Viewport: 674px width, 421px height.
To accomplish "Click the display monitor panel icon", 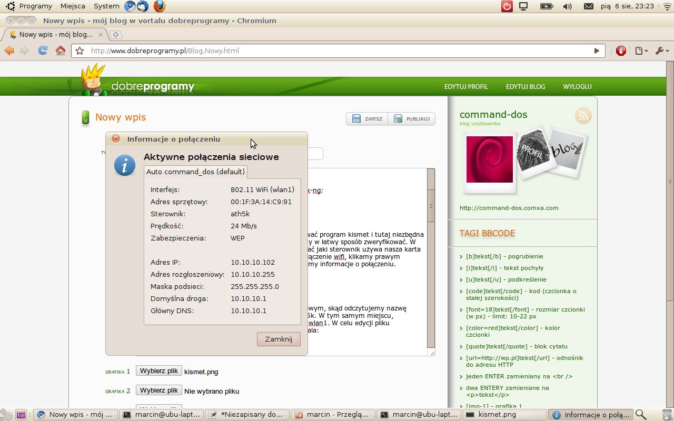I will [x=523, y=6].
